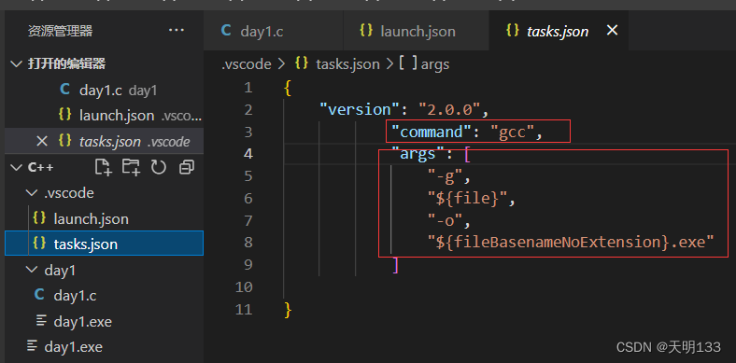Refresh the explorer via the refresh icon
Image resolution: width=736 pixels, height=363 pixels.
(159, 167)
